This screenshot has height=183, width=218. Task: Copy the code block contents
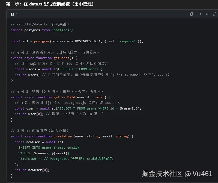(x=192, y=14)
